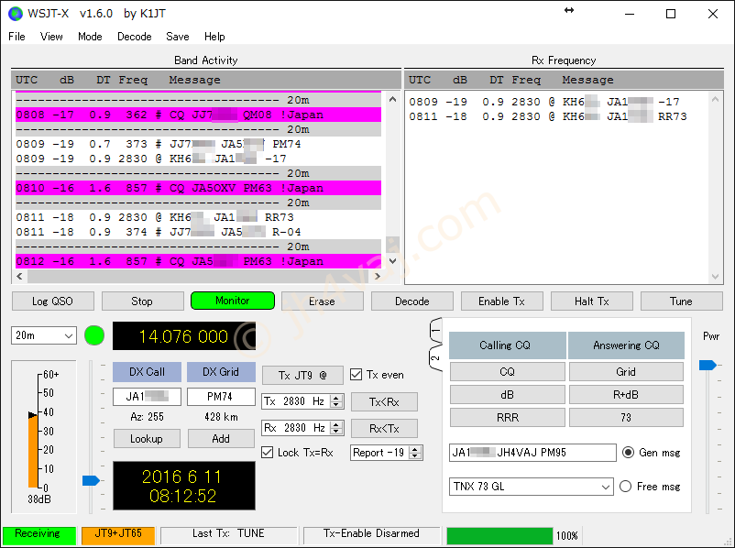
Task: Click the 73 message button
Action: pyautogui.click(x=626, y=418)
